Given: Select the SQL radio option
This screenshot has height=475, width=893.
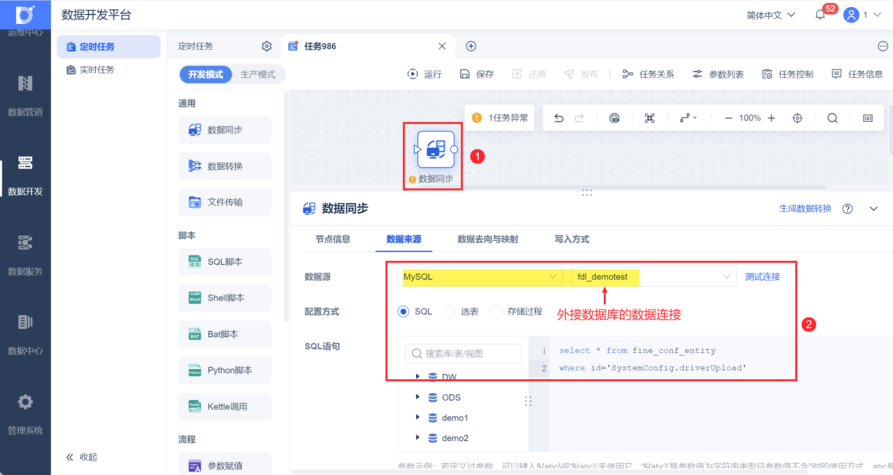Looking at the screenshot, I should click(403, 311).
